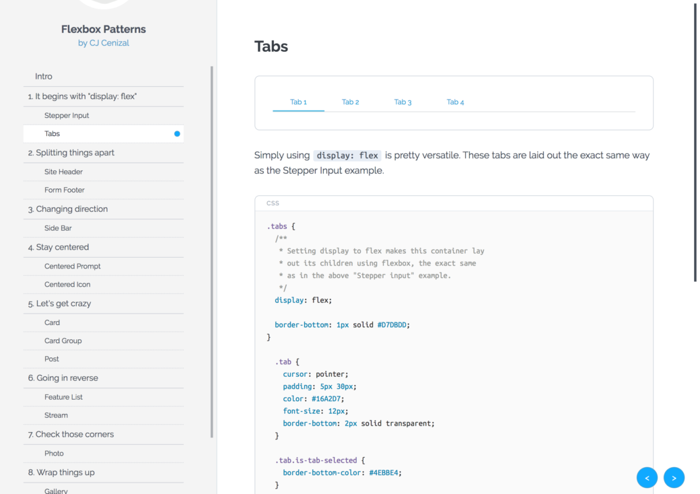Open the Card Group pattern
This screenshot has height=494, width=700.
click(x=63, y=341)
